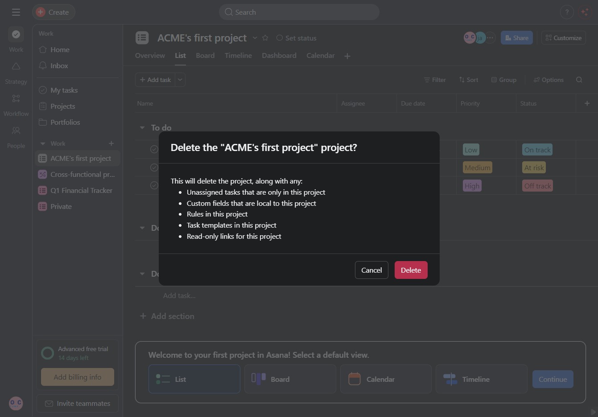
Task: Click the Work checkmark icon in left rail
Action: (x=16, y=34)
